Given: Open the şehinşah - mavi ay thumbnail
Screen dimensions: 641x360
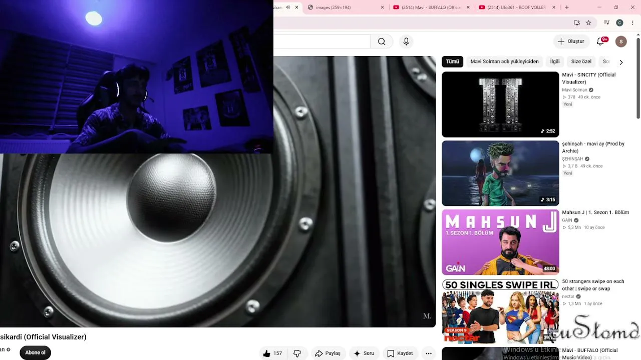Looking at the screenshot, I should pyautogui.click(x=500, y=173).
